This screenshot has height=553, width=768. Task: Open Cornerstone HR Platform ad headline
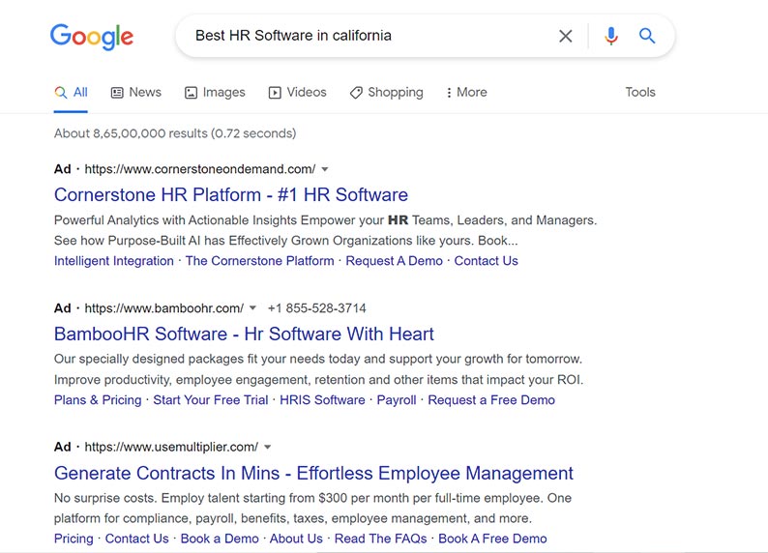[x=231, y=194]
